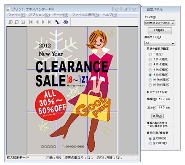
Task: Go to the next page arrow
Action: 43,22
